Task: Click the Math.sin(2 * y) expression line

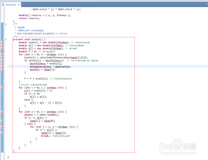Action: (x=55, y=9)
